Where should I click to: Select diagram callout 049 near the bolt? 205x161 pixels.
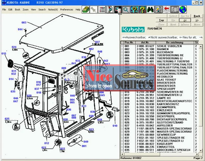(x=86, y=142)
